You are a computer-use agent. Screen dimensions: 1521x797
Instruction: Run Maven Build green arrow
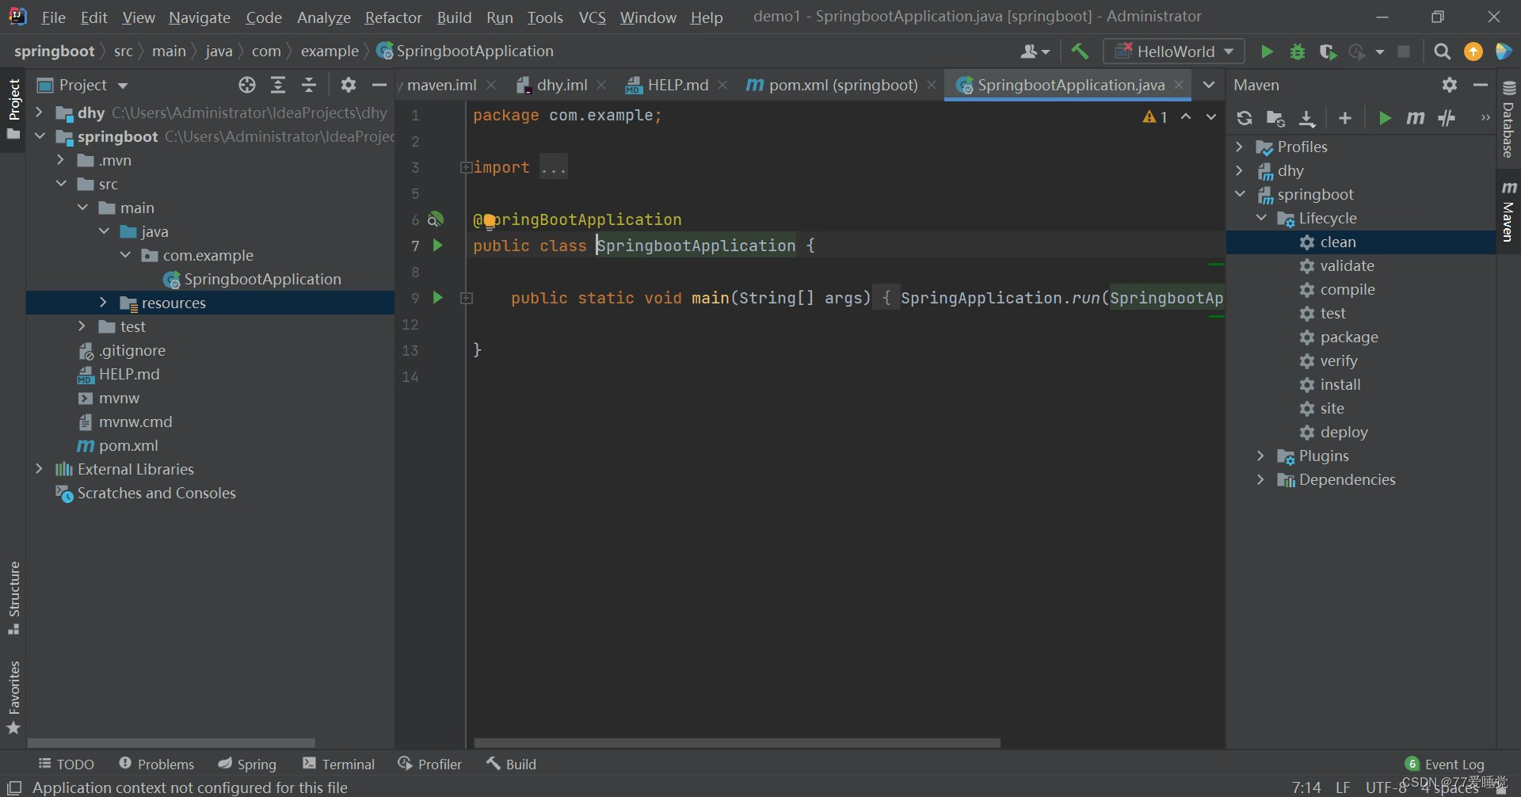(x=1384, y=118)
